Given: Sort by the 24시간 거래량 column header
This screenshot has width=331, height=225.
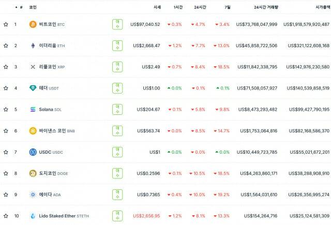Looking at the screenshot, I should coord(266,8).
